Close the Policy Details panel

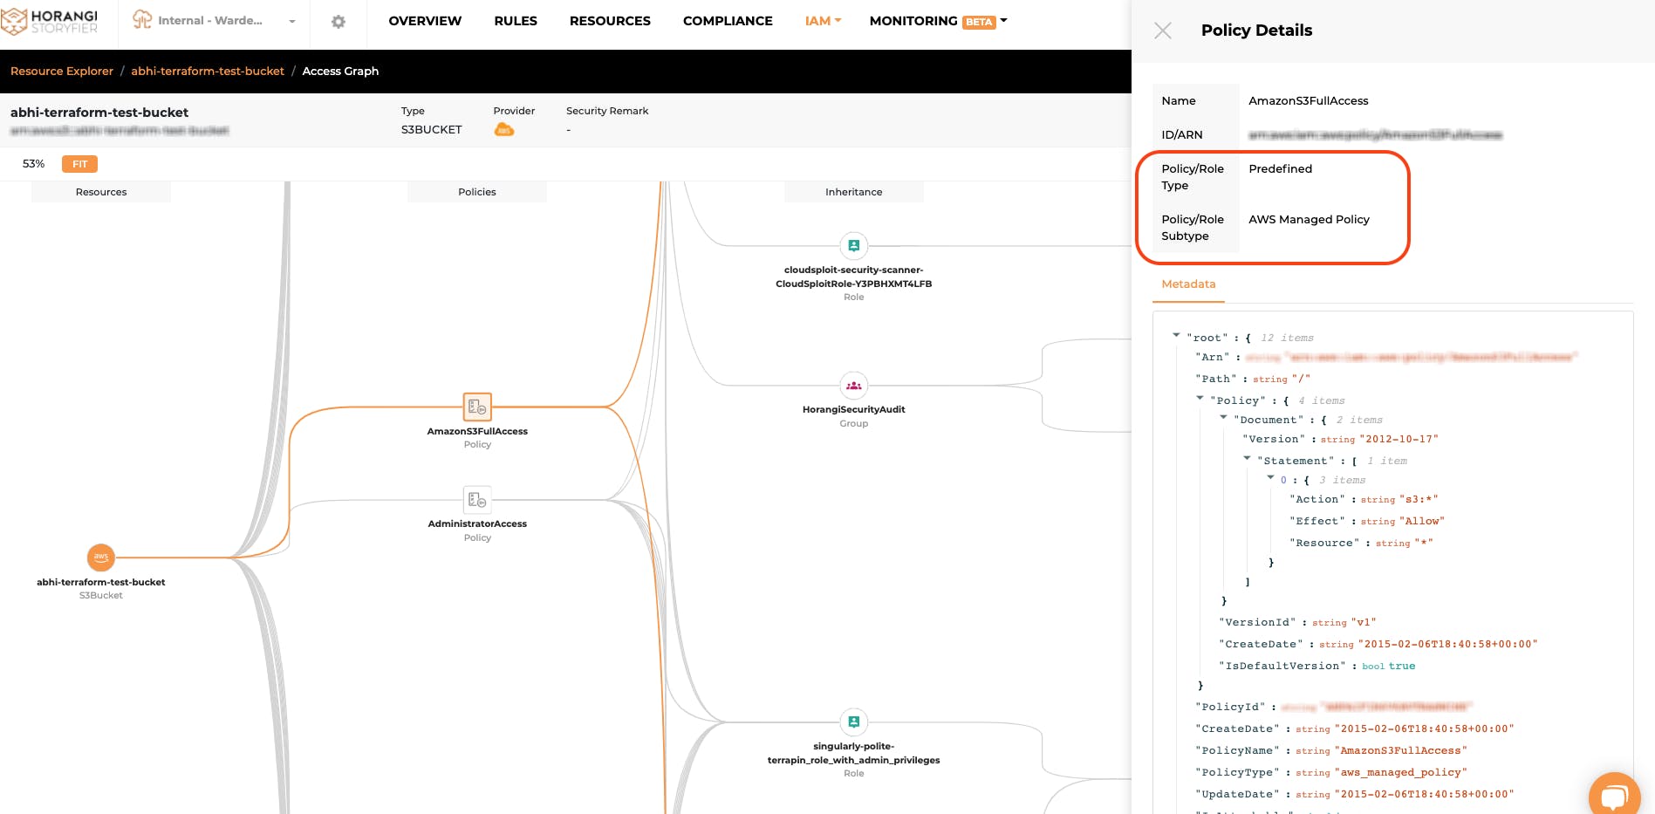(x=1163, y=31)
